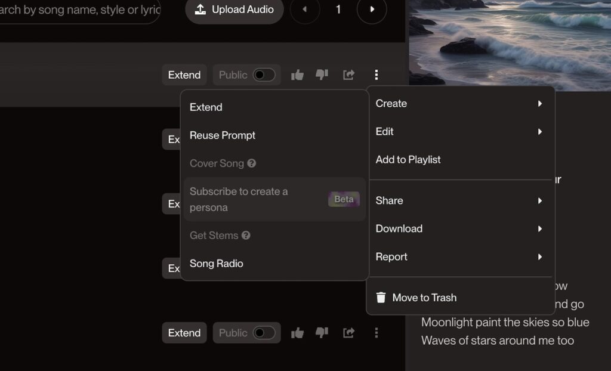Choose Song Radio in the submenu
This screenshot has width=611, height=371.
click(x=217, y=264)
